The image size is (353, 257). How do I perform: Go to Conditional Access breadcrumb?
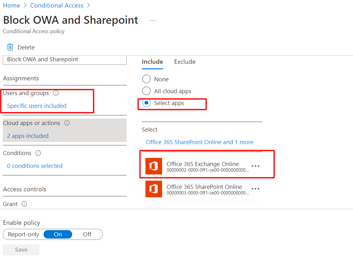pyautogui.click(x=57, y=5)
